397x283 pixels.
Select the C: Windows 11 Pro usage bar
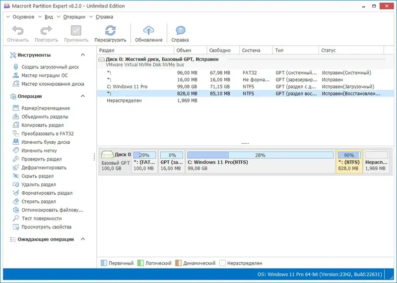(260, 155)
